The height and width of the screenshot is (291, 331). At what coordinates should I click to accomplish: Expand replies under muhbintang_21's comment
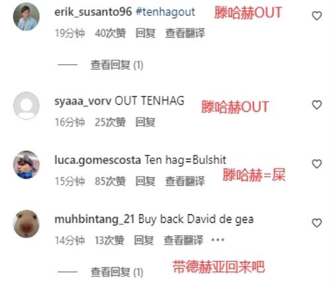pyautogui.click(x=117, y=272)
